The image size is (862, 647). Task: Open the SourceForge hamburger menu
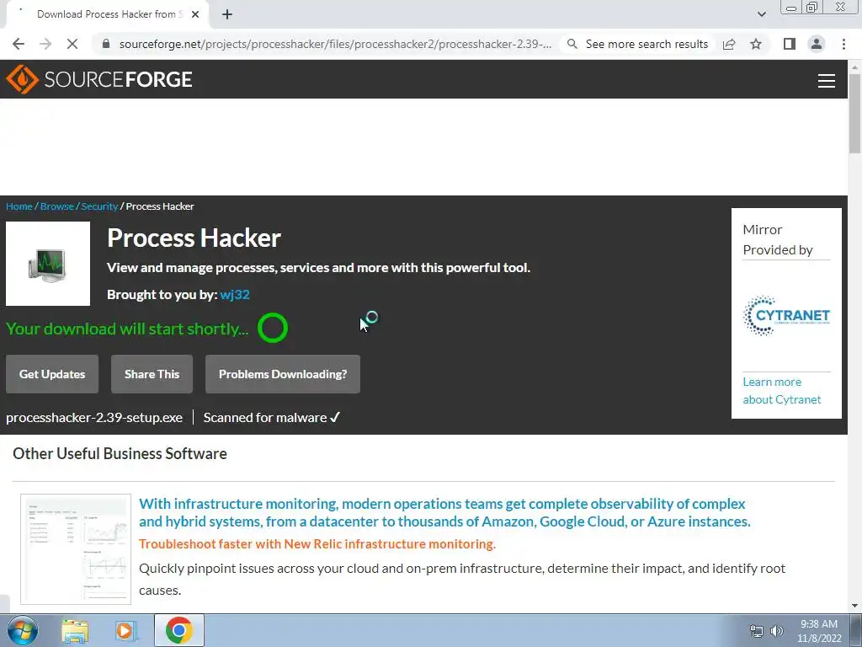click(x=827, y=80)
